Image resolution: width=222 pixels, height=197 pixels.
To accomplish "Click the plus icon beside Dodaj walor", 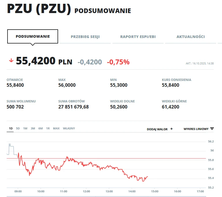I will click(x=171, y=129).
